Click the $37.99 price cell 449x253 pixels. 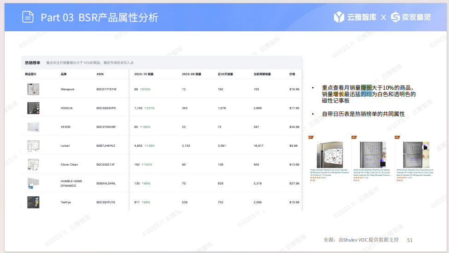tap(294, 184)
